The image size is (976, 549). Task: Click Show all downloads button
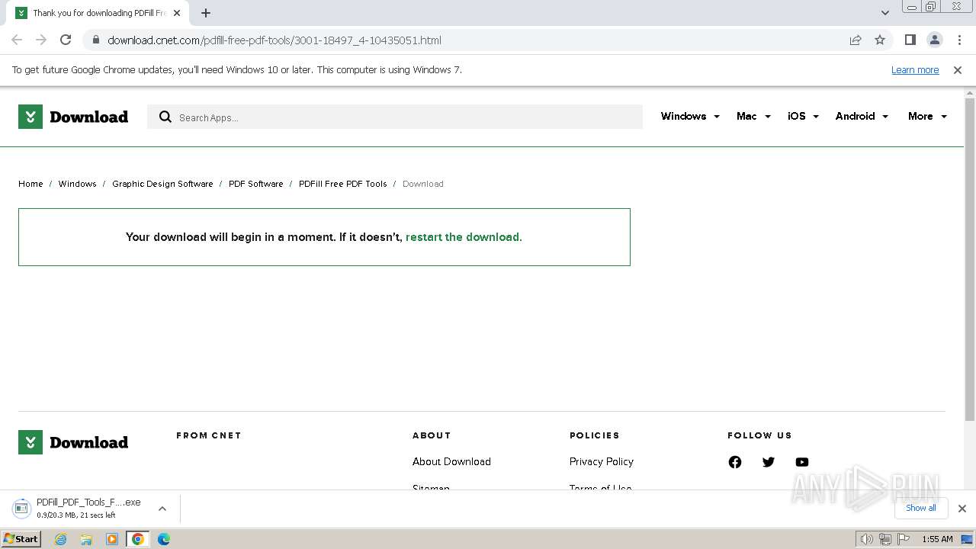921,508
